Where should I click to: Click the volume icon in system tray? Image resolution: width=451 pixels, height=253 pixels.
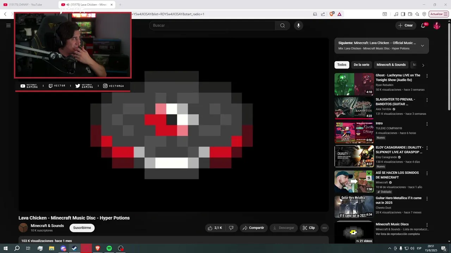click(x=412, y=248)
